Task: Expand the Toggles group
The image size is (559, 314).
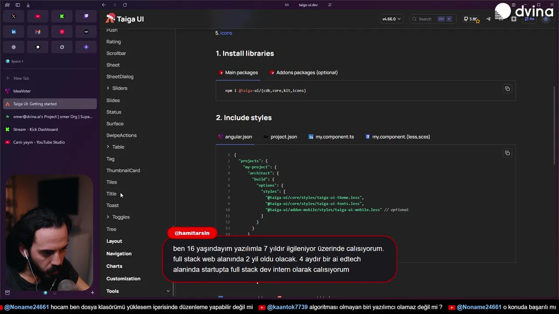Action: pyautogui.click(x=118, y=217)
